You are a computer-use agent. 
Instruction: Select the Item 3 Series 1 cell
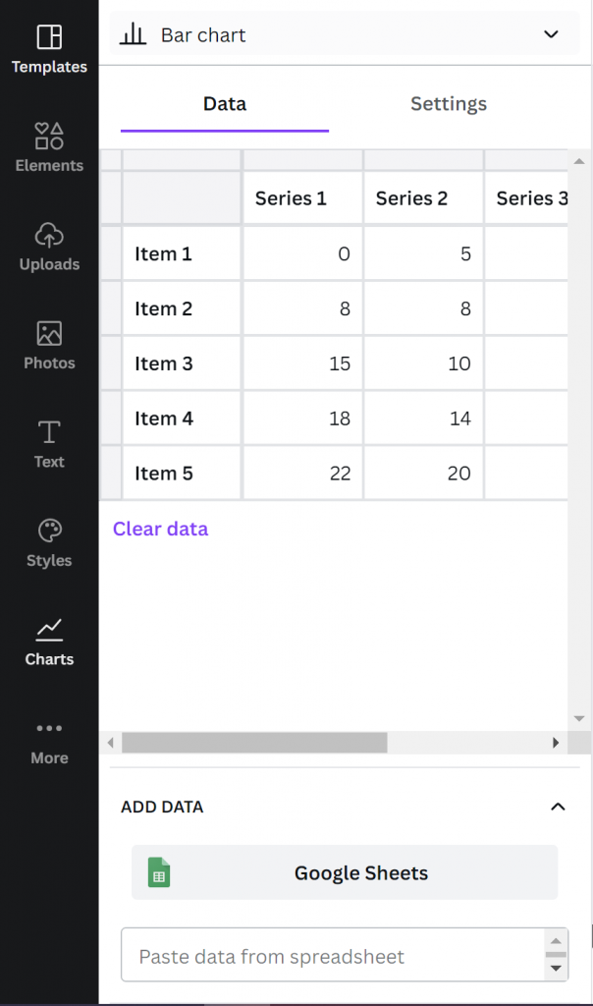(x=302, y=363)
